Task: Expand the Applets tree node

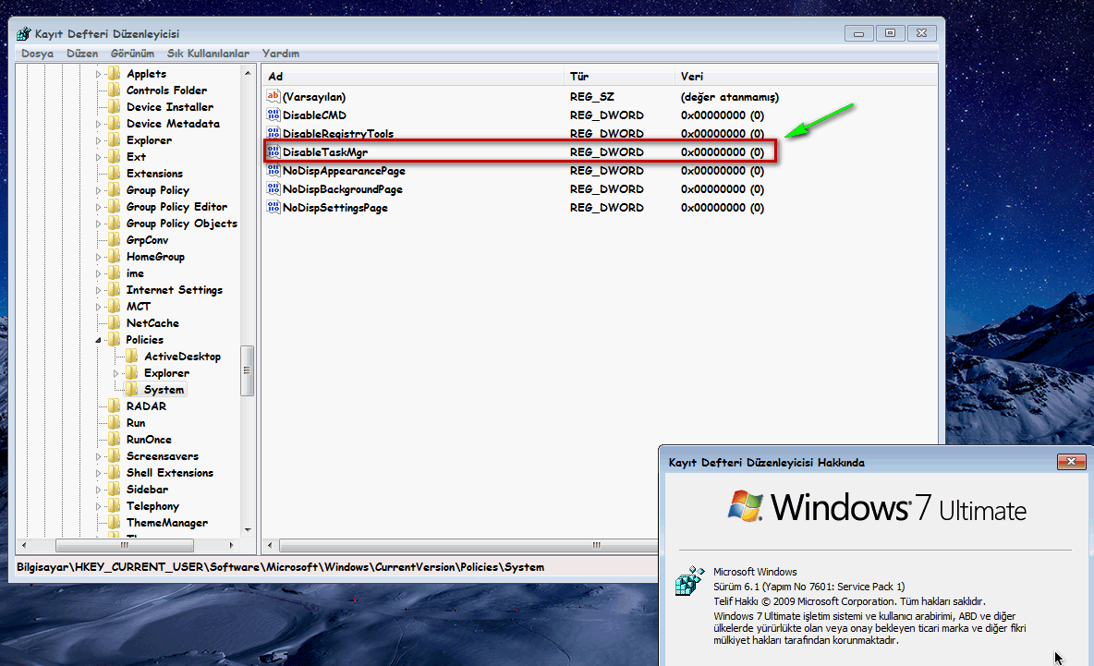Action: coord(98,74)
